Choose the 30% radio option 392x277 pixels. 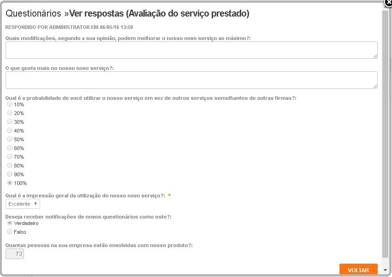[x=10, y=121]
